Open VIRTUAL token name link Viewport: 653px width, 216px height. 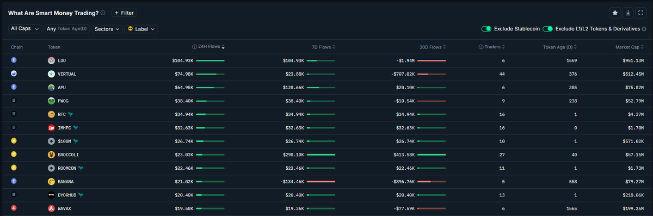pos(66,74)
